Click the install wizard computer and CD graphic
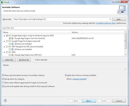129x106 pixels. pyautogui.click(x=121, y=10)
